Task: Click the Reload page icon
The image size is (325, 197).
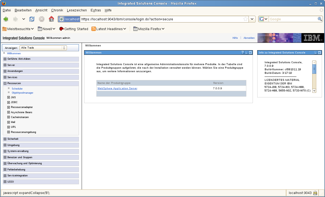Action: click(32, 19)
